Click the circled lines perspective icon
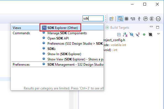 152,19
